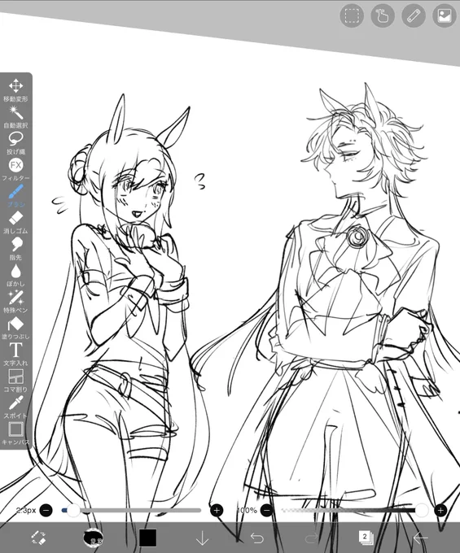This screenshot has width=460, height=553.
Task: Select the Eraser (消しゴム) tool
Action: tap(15, 222)
